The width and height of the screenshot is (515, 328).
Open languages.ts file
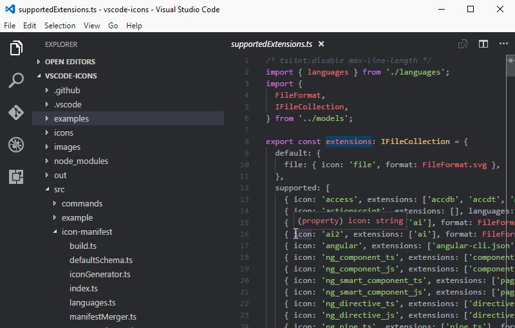[x=92, y=302]
